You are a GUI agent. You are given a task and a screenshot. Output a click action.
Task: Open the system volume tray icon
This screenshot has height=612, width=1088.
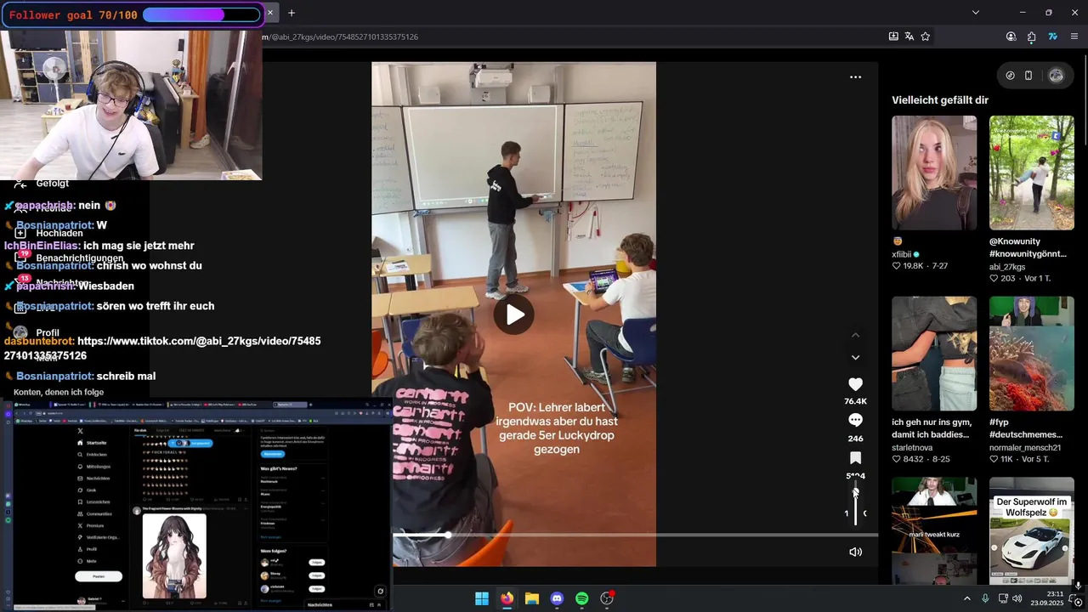1017,598
